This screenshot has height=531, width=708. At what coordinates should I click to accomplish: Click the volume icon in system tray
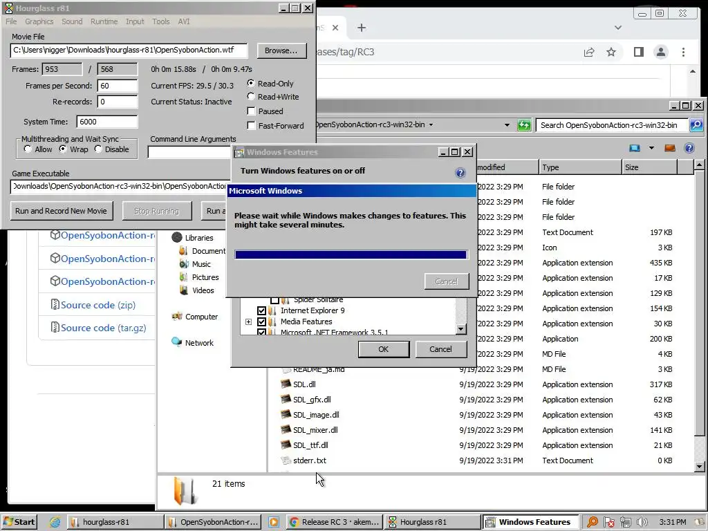click(642, 522)
